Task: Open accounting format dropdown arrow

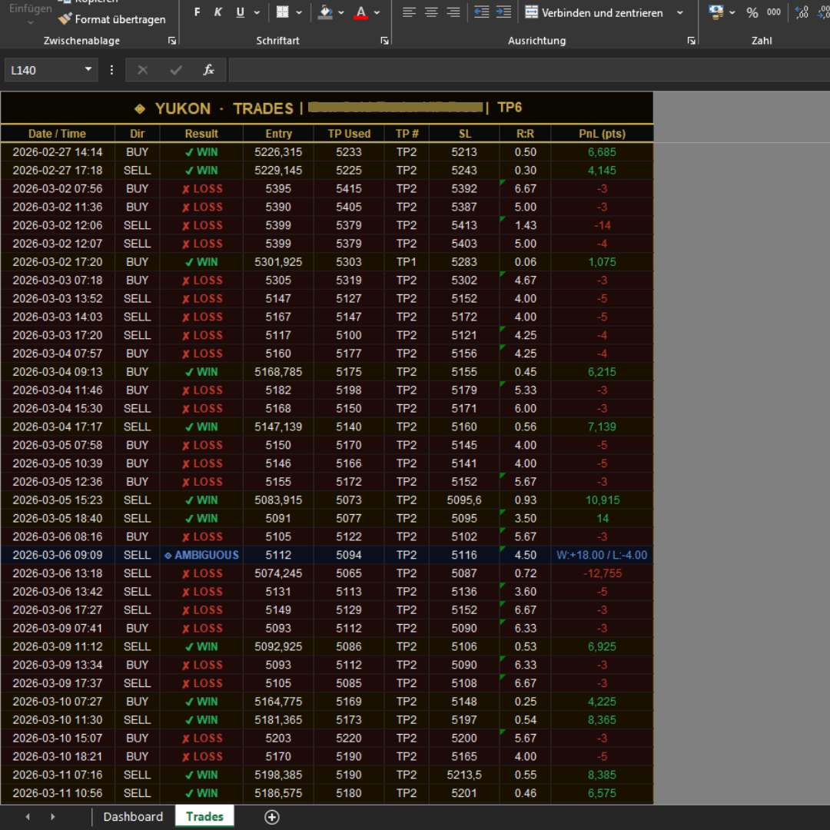Action: 732,12
